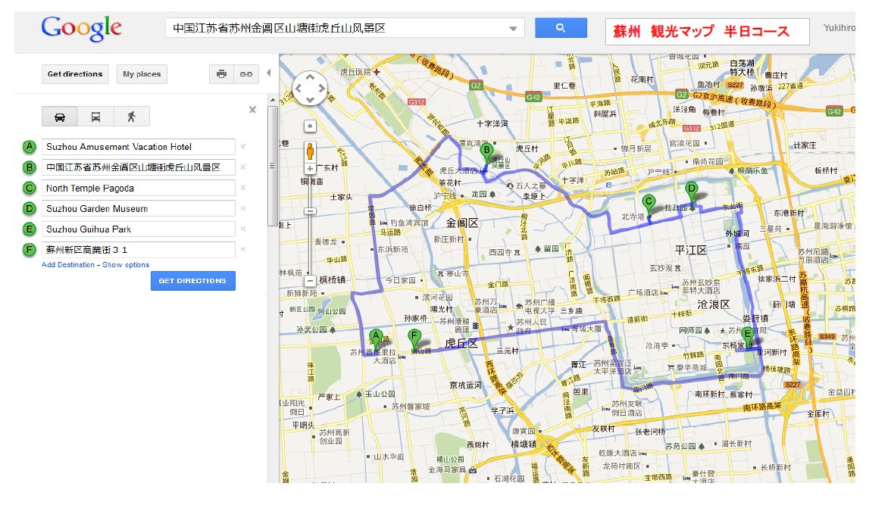Pan map down with navigation control

pos(311,100)
